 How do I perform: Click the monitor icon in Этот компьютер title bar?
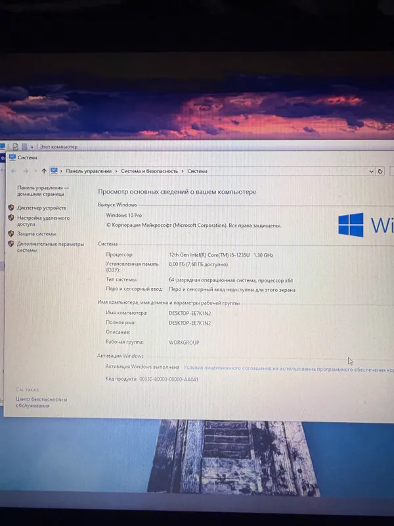pos(3,146)
